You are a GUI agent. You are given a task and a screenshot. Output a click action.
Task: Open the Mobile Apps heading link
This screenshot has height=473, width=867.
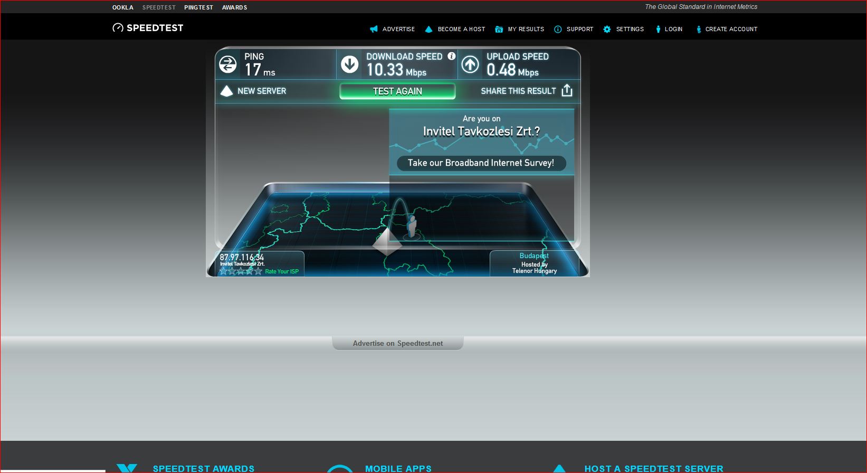coord(398,468)
